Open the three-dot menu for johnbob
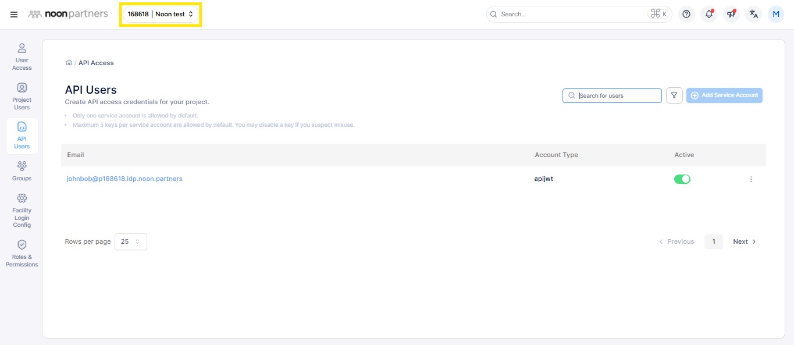 point(751,179)
